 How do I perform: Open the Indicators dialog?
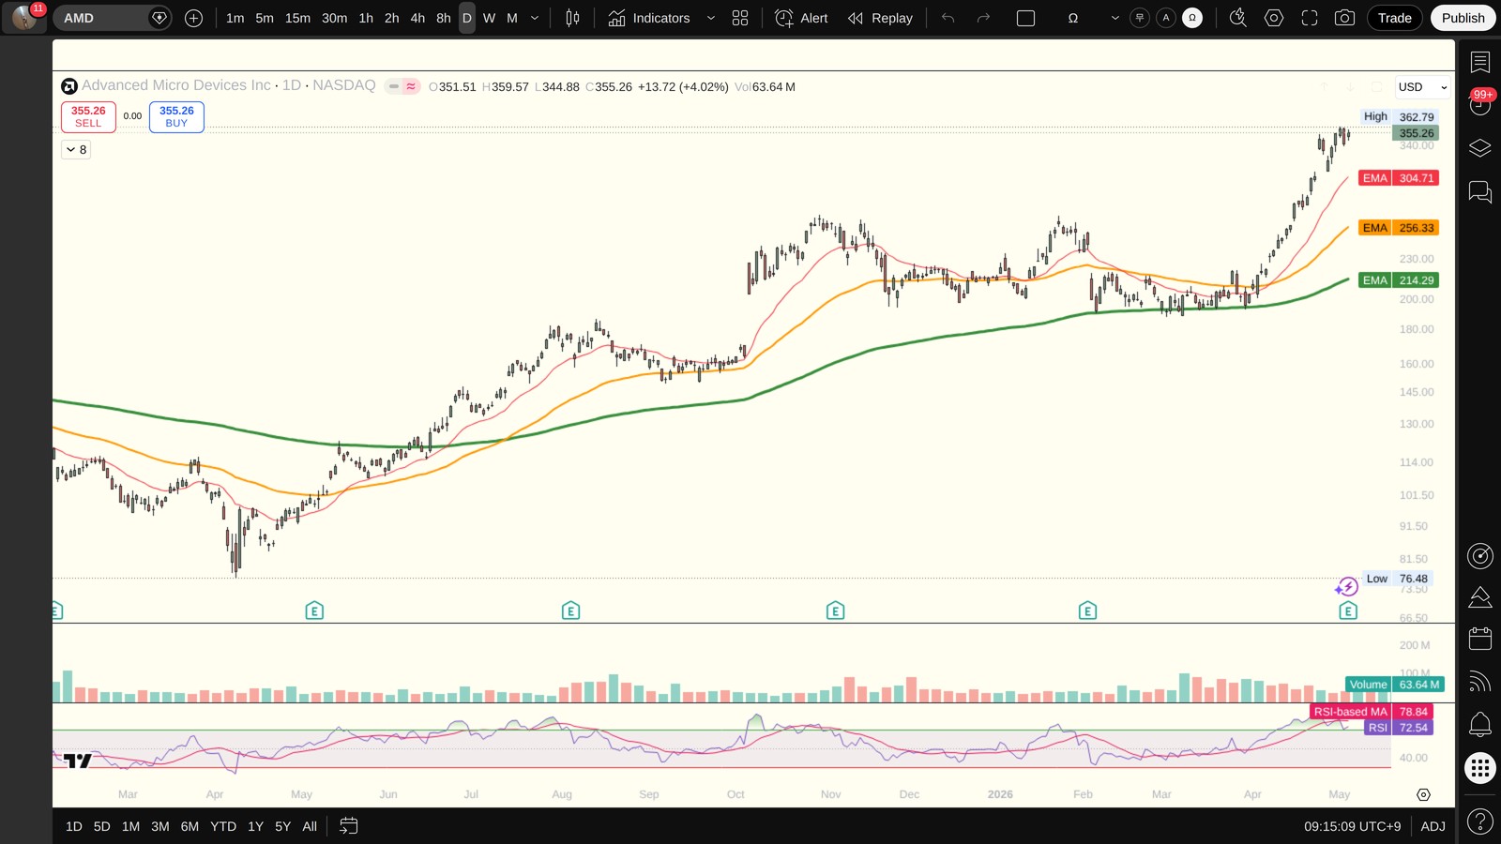coord(649,18)
